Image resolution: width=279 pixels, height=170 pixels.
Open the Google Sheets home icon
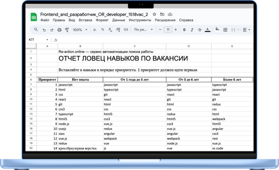(x=34, y=17)
